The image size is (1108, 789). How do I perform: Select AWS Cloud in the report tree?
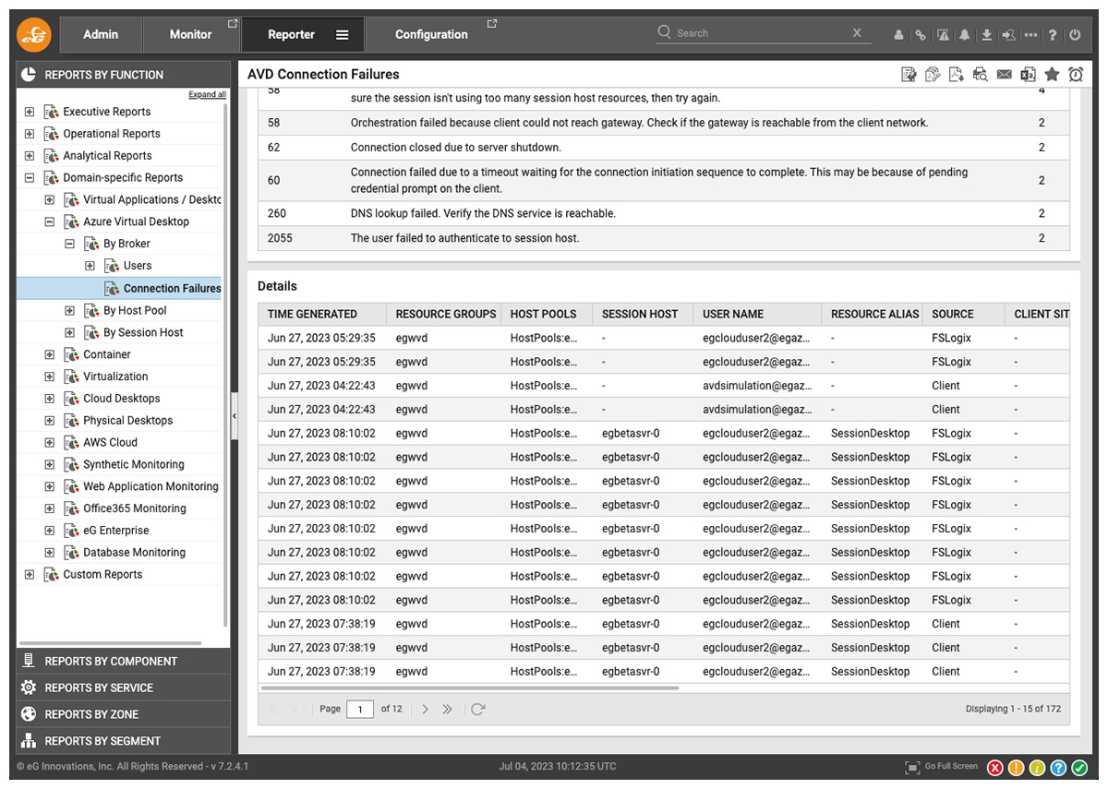[110, 443]
